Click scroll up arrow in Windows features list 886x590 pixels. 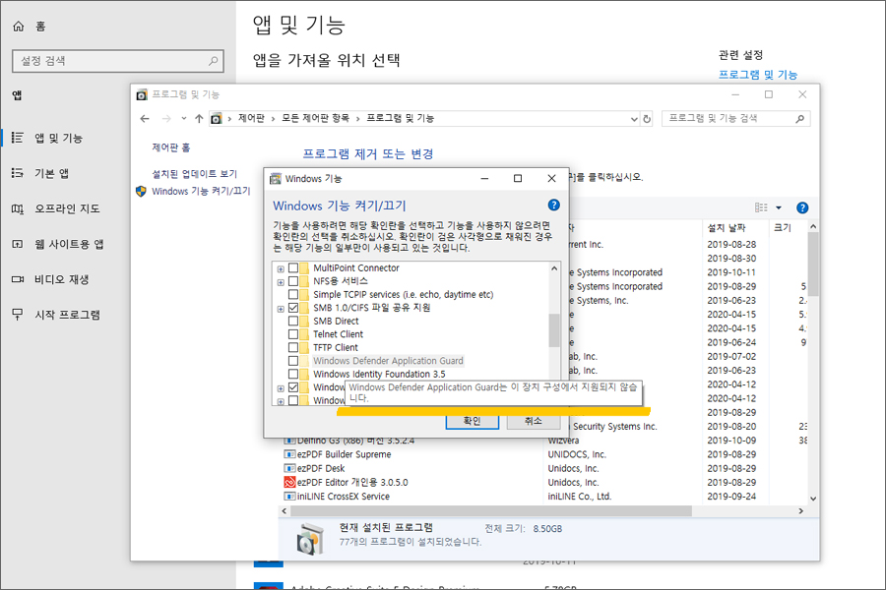tap(554, 268)
